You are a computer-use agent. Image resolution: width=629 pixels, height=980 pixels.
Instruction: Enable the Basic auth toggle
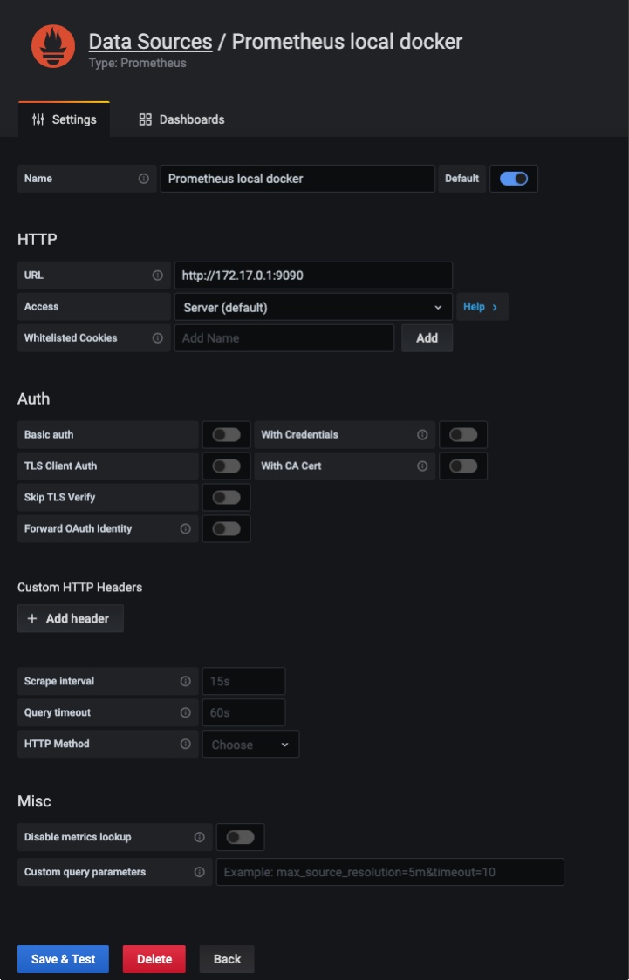[226, 435]
